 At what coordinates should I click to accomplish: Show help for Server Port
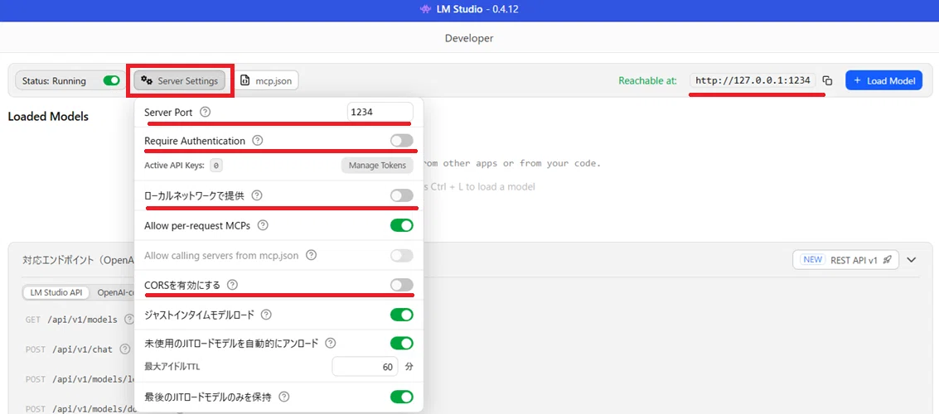206,112
